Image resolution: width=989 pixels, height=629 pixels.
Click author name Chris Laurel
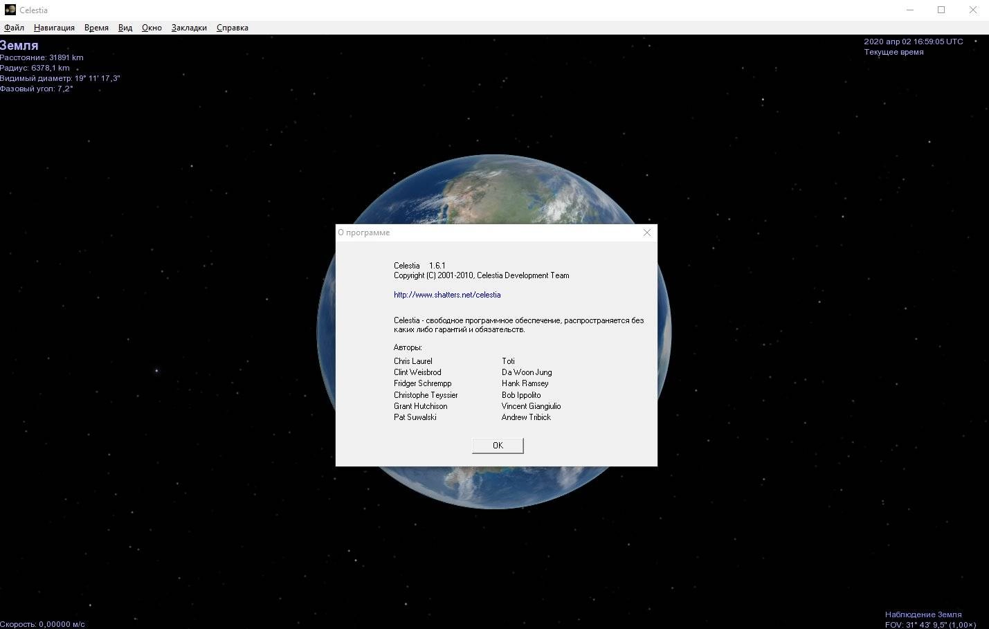click(x=413, y=361)
